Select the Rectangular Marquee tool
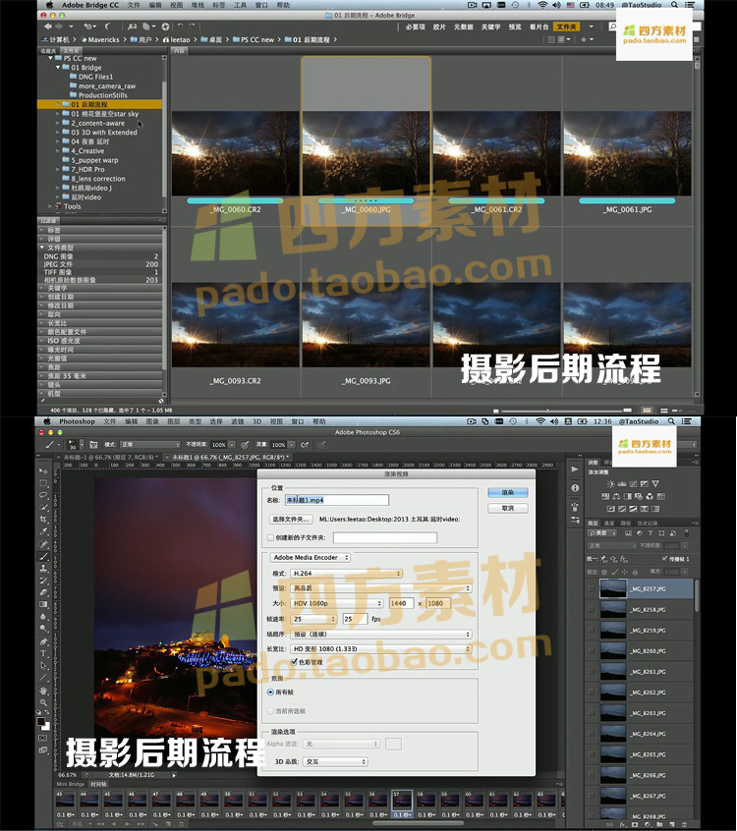 pyautogui.click(x=43, y=483)
